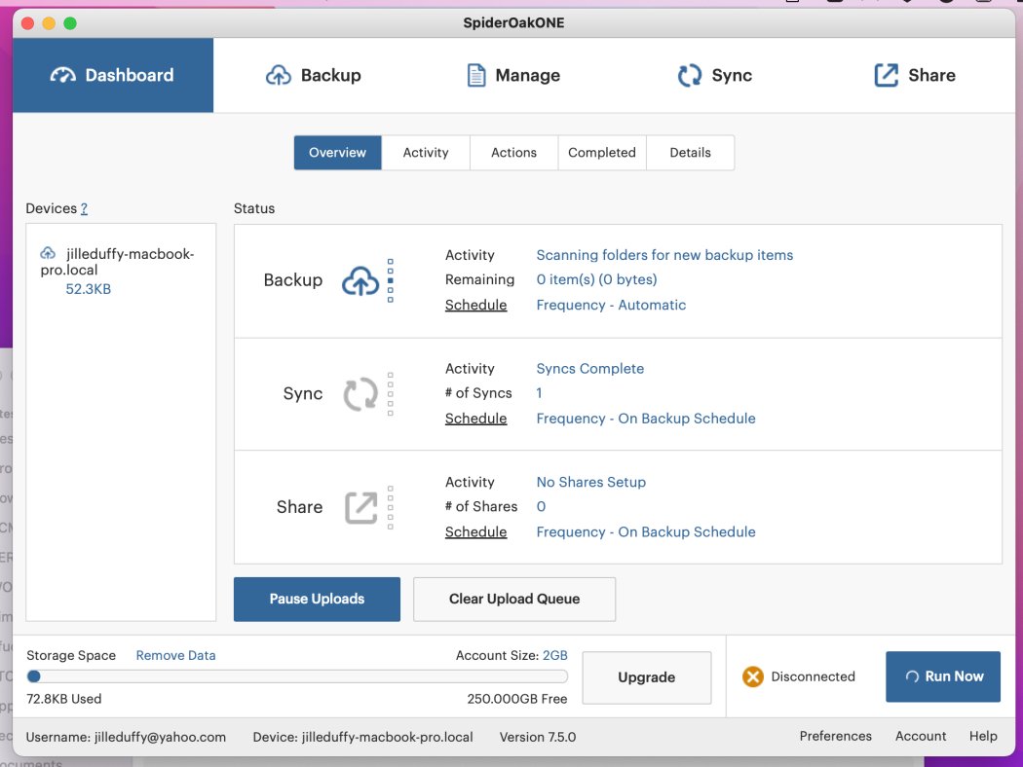
Task: Click the 'Syncs Complete' activity text
Action: 589,368
